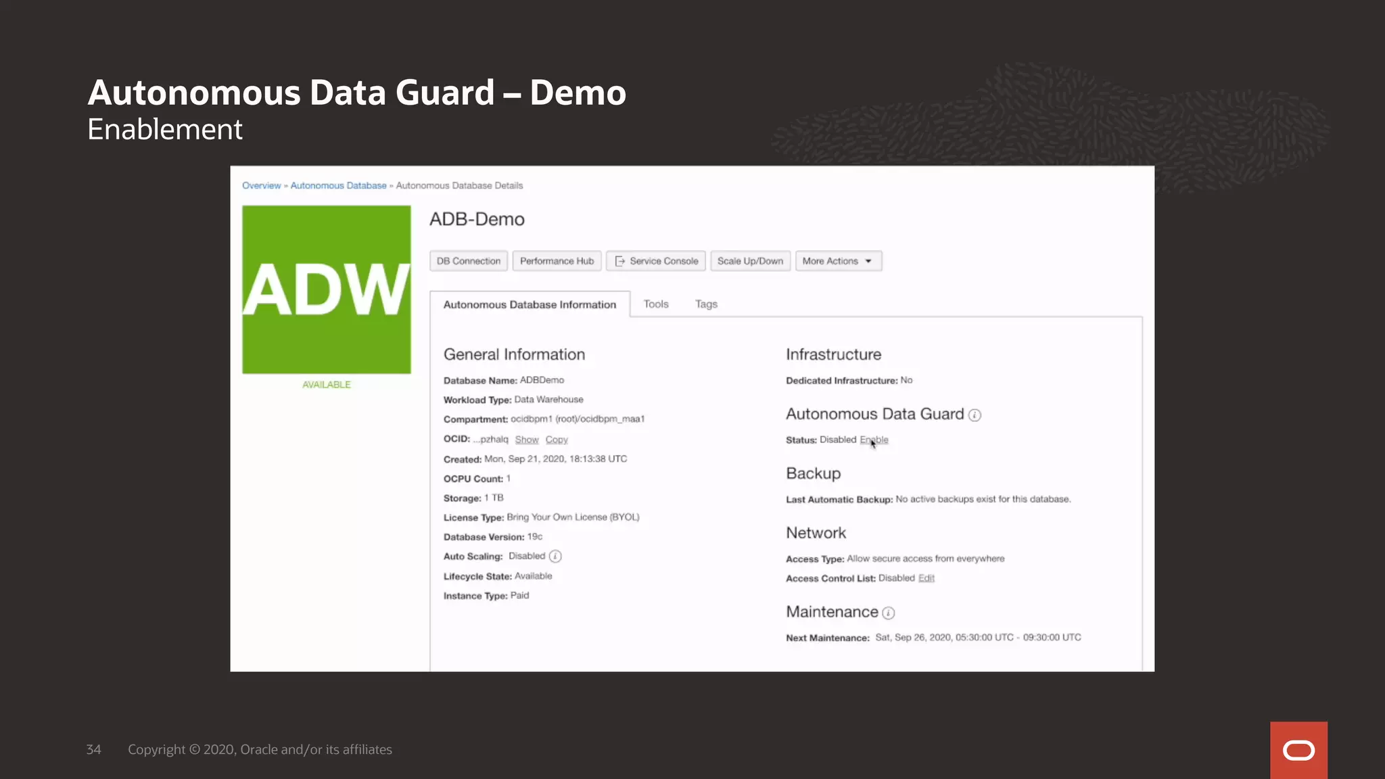Open the More Actions dropdown
Screen dimensions: 1385x779
pyautogui.click(x=839, y=261)
